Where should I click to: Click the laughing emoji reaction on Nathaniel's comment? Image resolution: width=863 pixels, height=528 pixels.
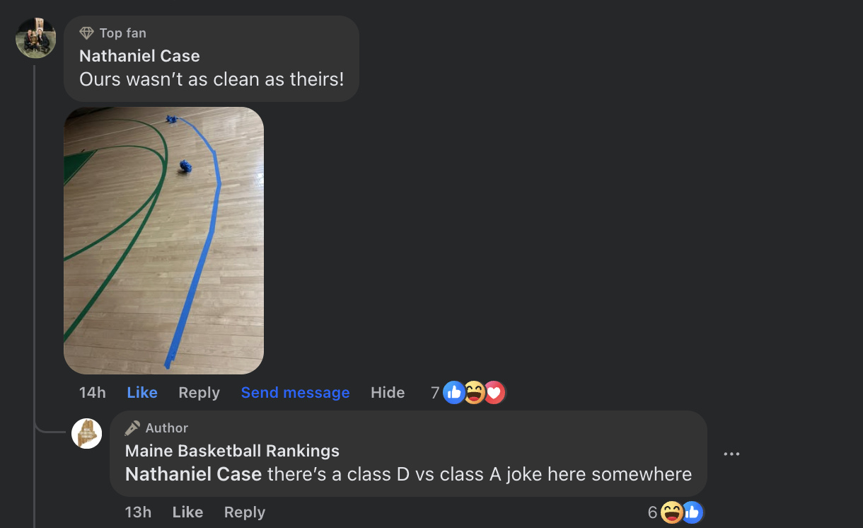point(474,392)
